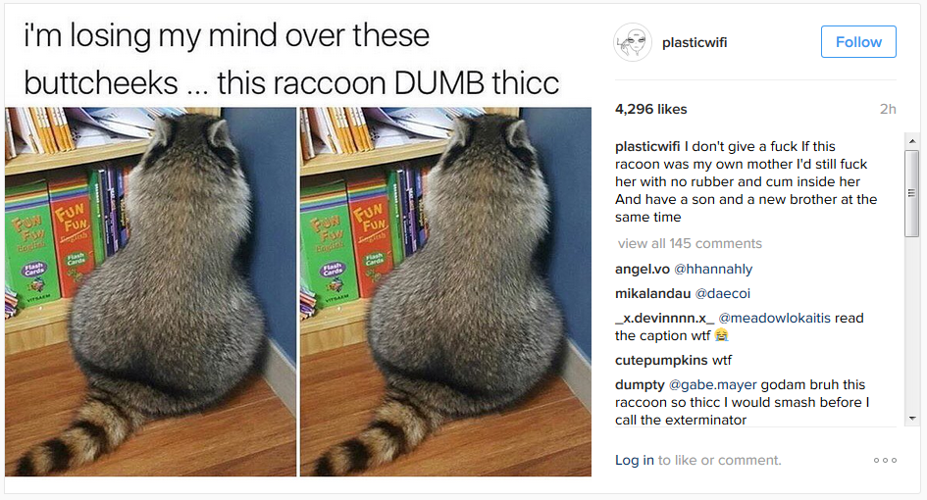
Task: Click the comment scrollbar down arrow
Action: 911,418
